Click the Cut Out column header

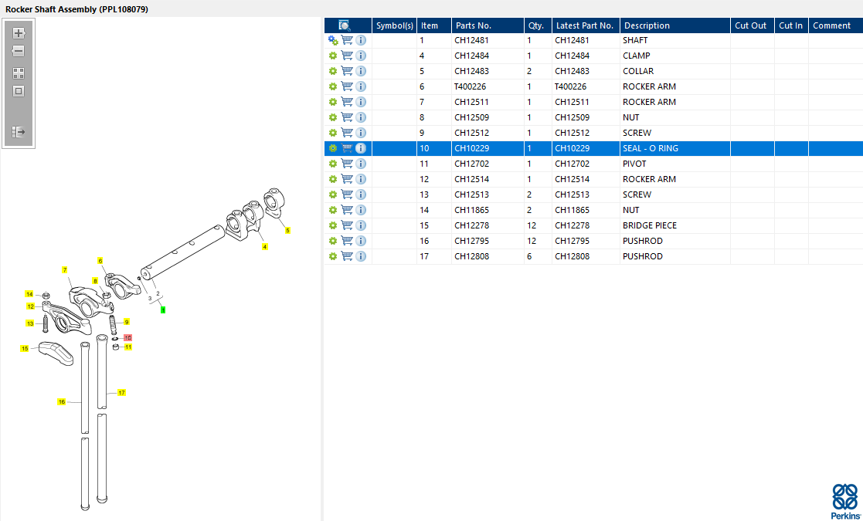click(x=753, y=25)
